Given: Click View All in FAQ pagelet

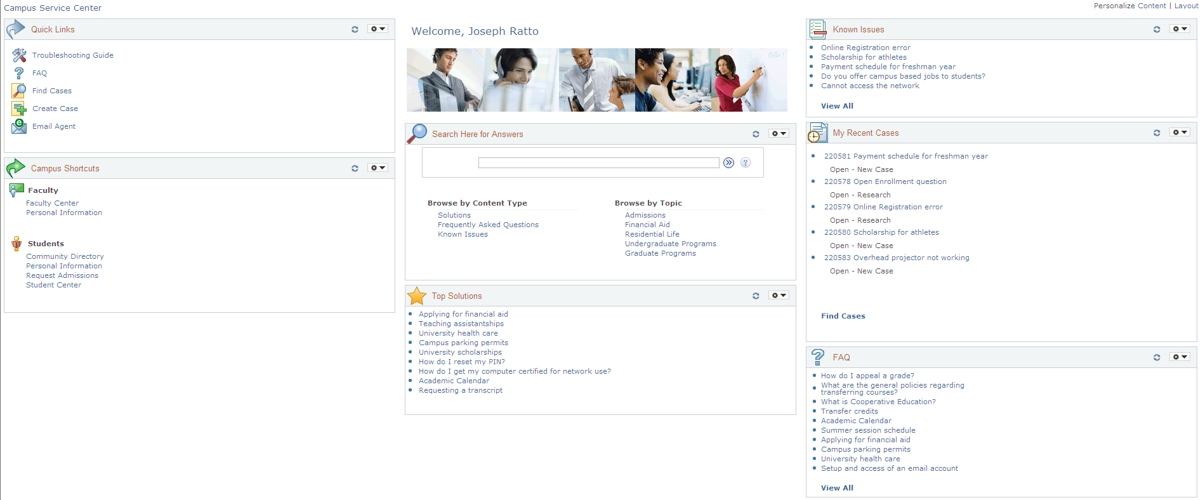Looking at the screenshot, I should [x=837, y=488].
